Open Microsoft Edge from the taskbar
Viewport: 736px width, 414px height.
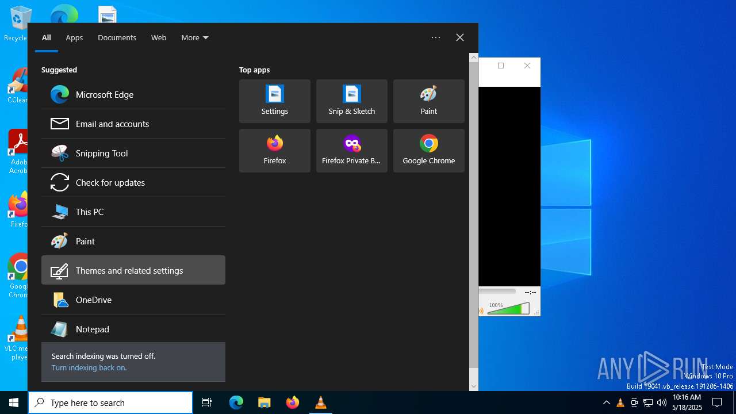pyautogui.click(x=236, y=402)
